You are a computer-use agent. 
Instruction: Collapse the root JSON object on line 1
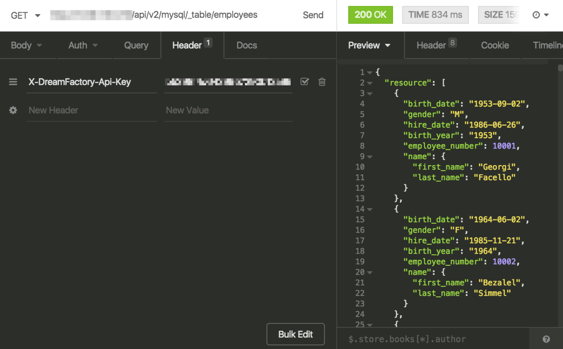point(369,72)
